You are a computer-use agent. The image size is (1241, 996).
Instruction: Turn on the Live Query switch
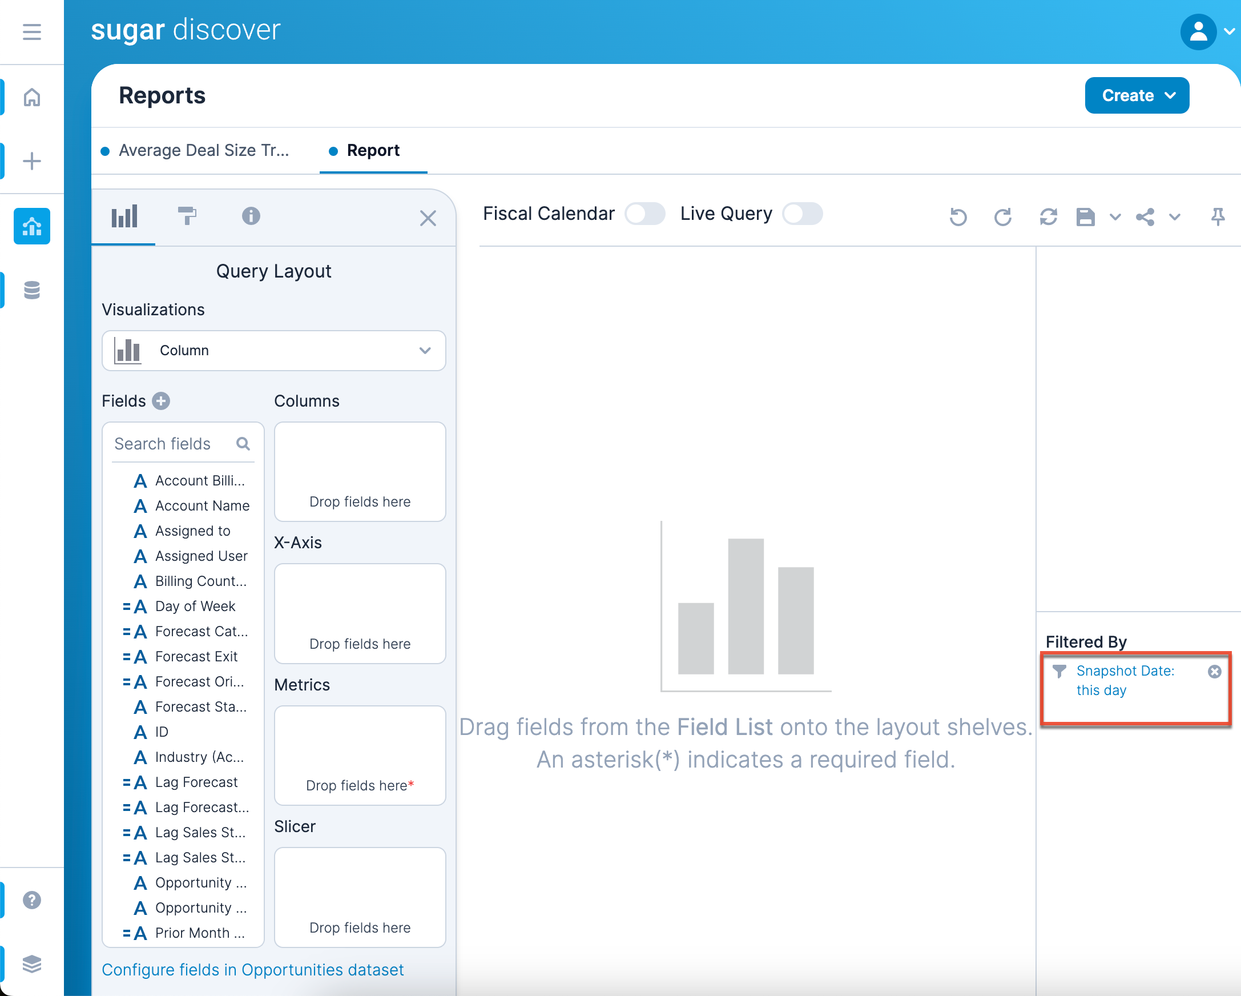(x=803, y=214)
